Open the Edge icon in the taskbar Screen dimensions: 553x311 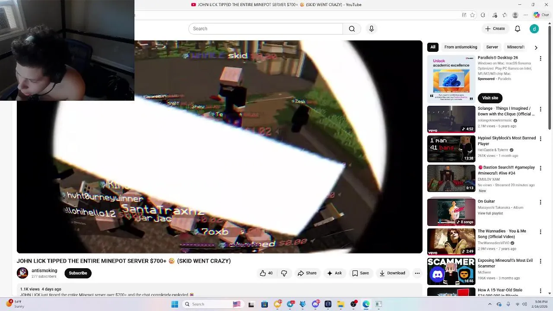click(x=366, y=304)
